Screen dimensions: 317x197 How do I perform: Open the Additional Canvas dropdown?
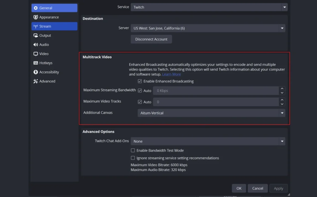point(211,113)
